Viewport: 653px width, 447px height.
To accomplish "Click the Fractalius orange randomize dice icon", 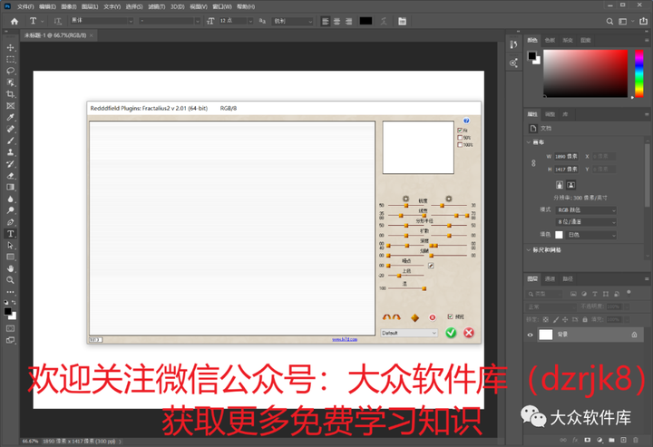I will [414, 318].
